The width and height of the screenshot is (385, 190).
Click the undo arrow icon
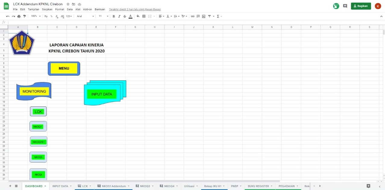tap(8, 16)
